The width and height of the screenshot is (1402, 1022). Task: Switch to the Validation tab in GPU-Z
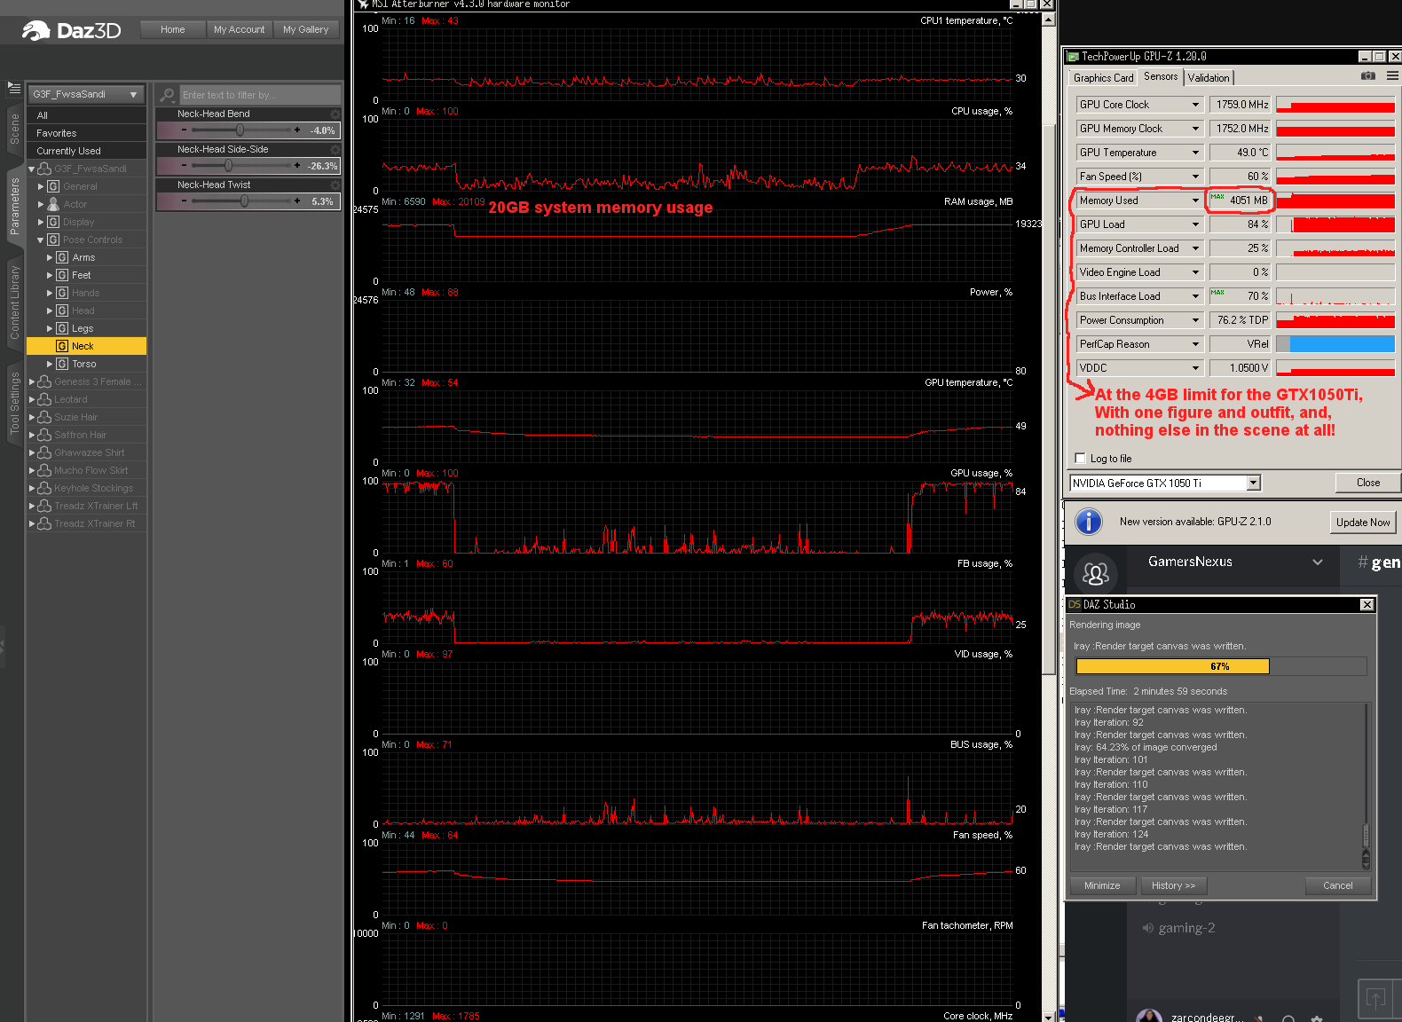[1209, 78]
